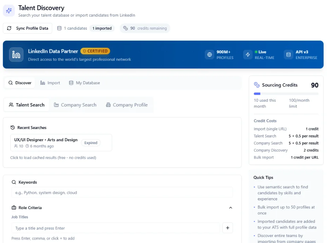Click the Quick Tips heading
The image size is (327, 243).
(x=263, y=177)
